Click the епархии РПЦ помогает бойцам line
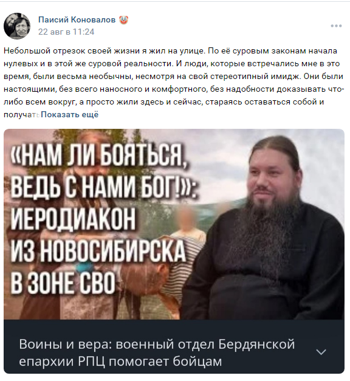The image size is (350, 381). (x=120, y=362)
